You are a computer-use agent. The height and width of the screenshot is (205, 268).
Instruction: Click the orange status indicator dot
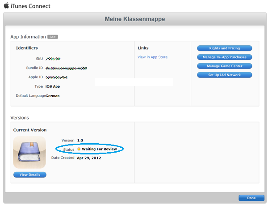79,149
